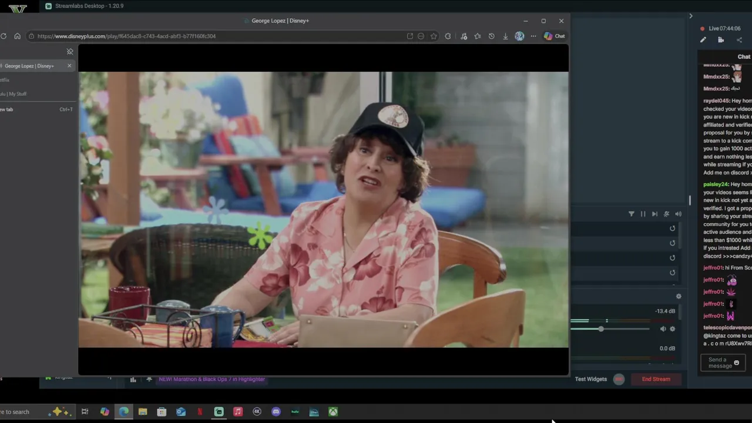Click the Disney+ video player
This screenshot has width=752, height=423.
point(324,210)
